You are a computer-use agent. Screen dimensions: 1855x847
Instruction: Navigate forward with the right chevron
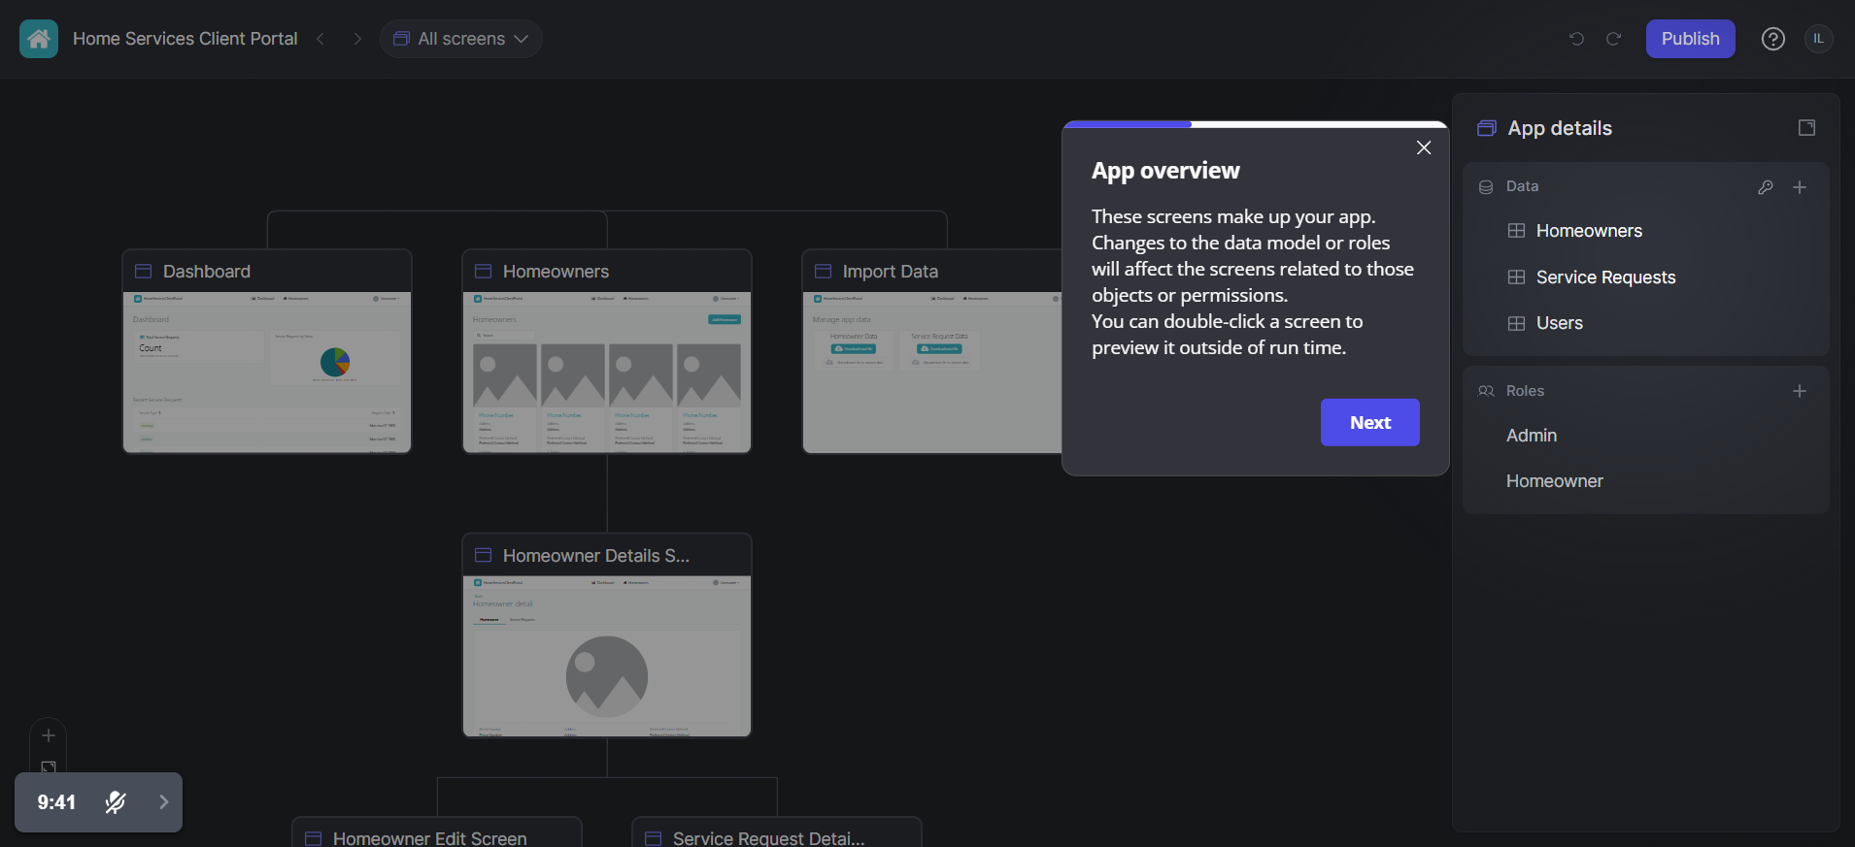356,39
